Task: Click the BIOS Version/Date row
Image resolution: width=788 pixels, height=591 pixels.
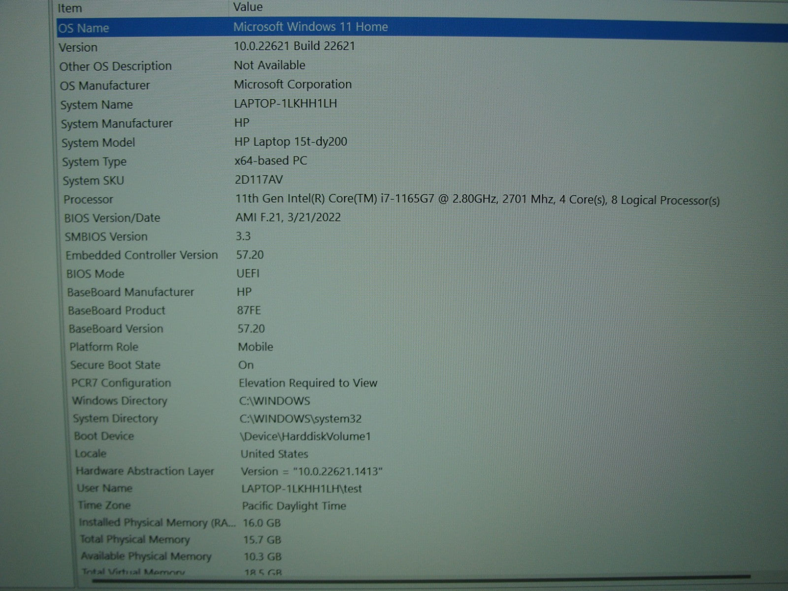Action: click(x=112, y=218)
